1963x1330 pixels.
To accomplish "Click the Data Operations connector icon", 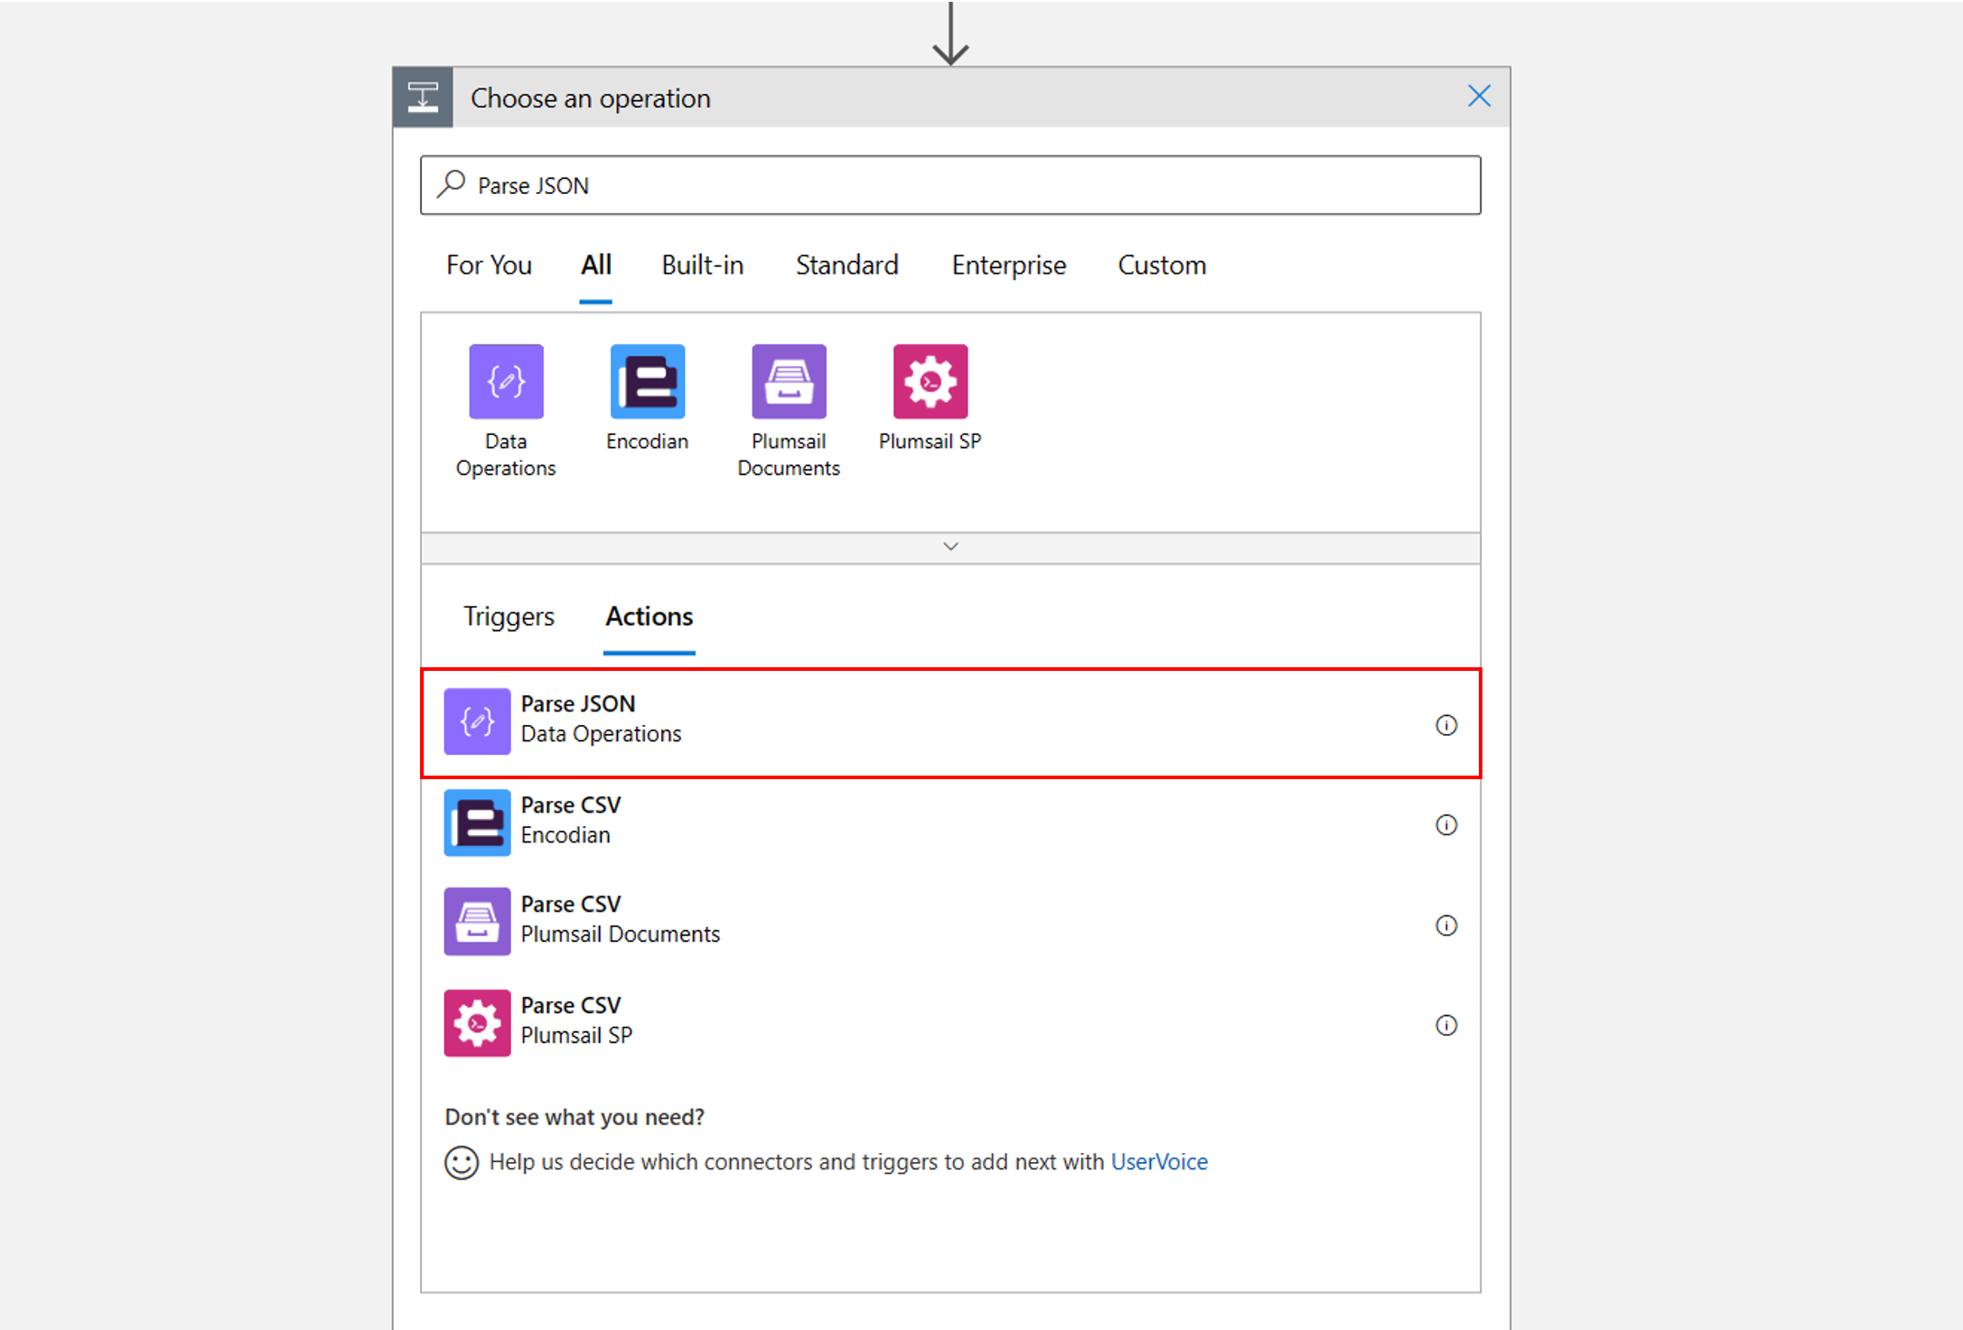I will (x=506, y=382).
